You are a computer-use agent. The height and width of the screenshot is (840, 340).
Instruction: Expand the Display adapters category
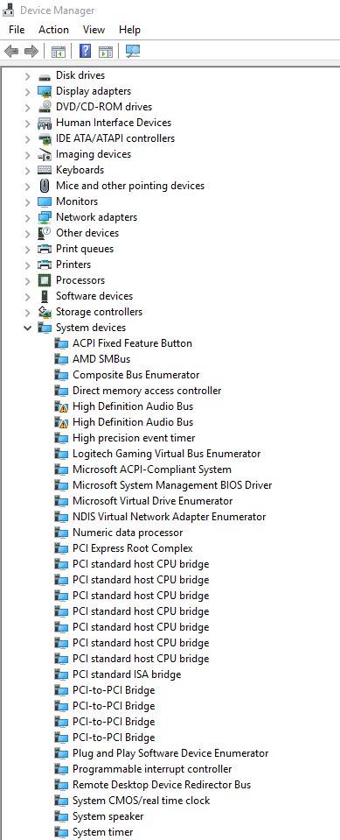pos(27,91)
